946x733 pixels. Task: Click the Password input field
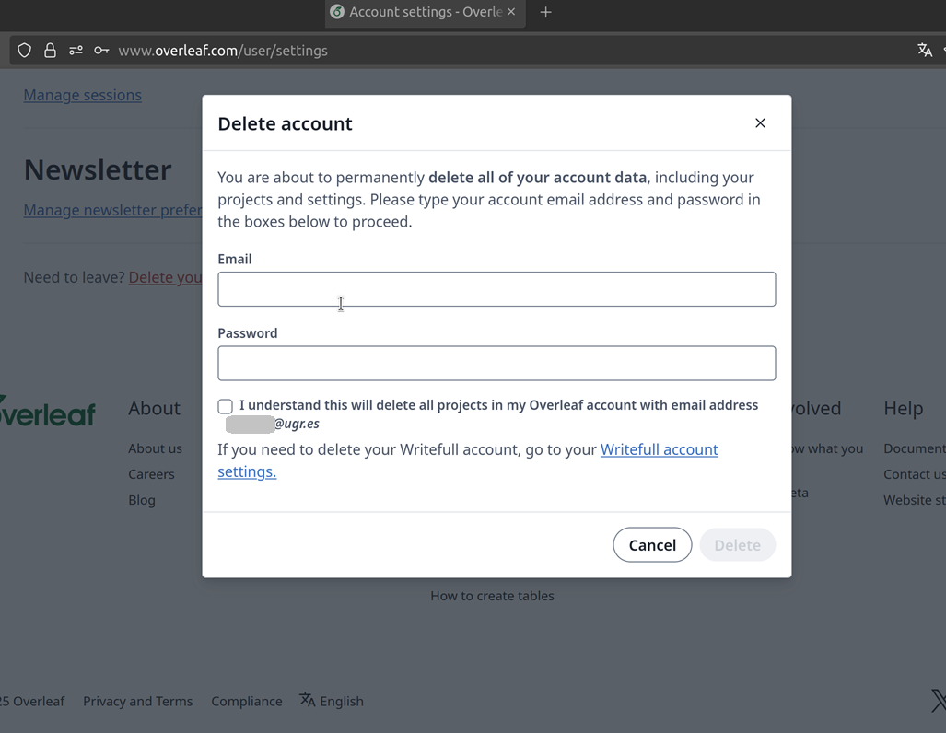tap(496, 364)
